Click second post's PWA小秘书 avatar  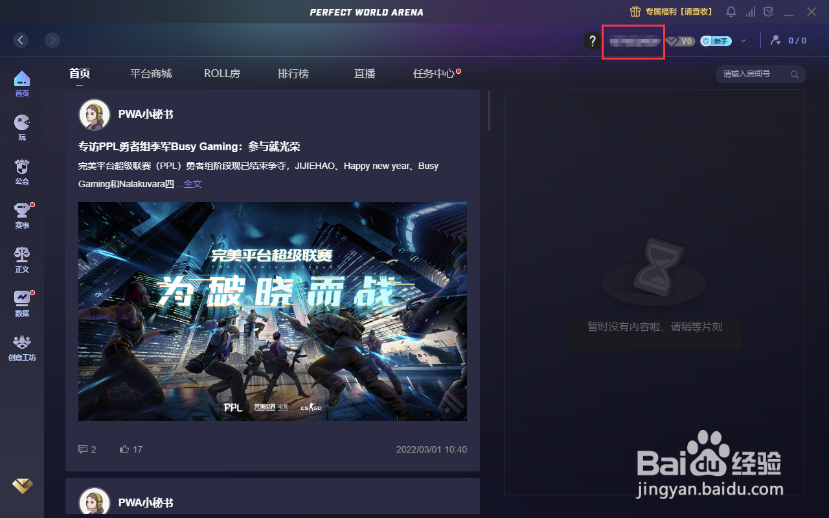(95, 502)
